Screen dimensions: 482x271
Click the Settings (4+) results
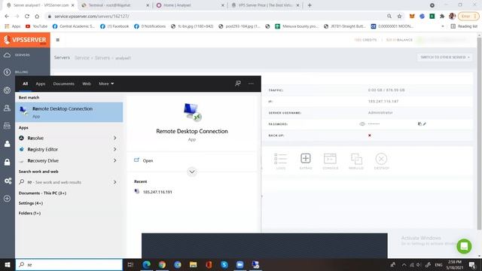click(x=31, y=203)
